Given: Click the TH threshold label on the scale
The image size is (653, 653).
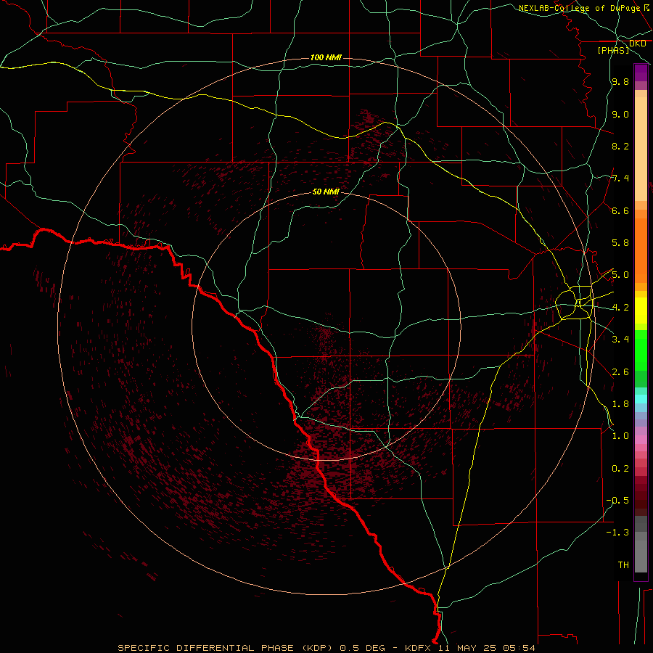Looking at the screenshot, I should pos(623,565).
